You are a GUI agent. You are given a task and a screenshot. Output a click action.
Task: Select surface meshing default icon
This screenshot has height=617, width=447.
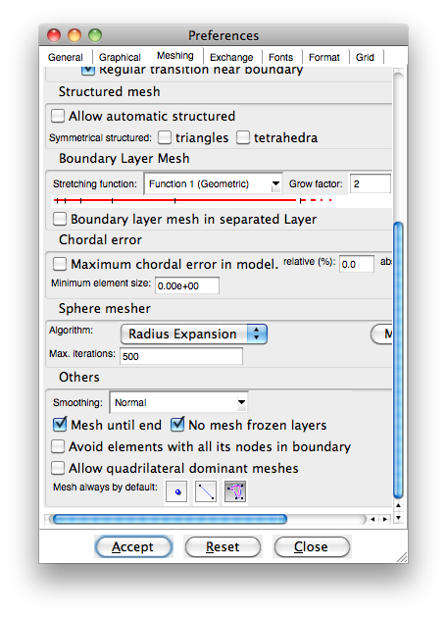pyautogui.click(x=235, y=491)
